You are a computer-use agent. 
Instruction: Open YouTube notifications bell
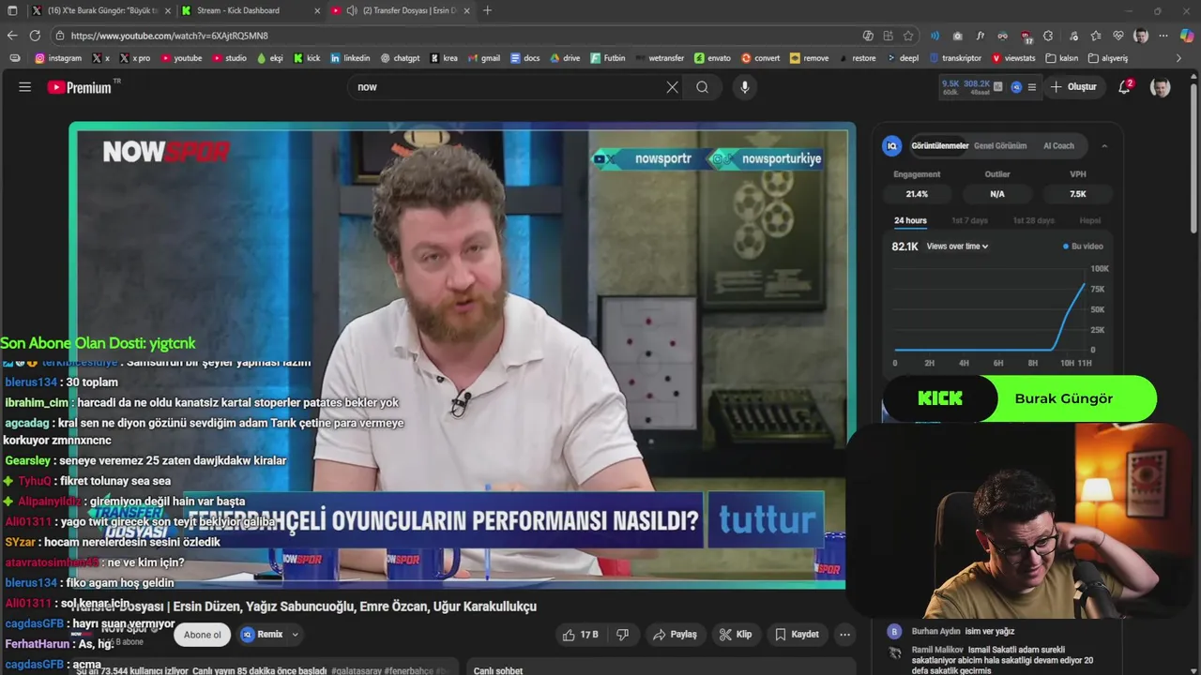click(1125, 87)
